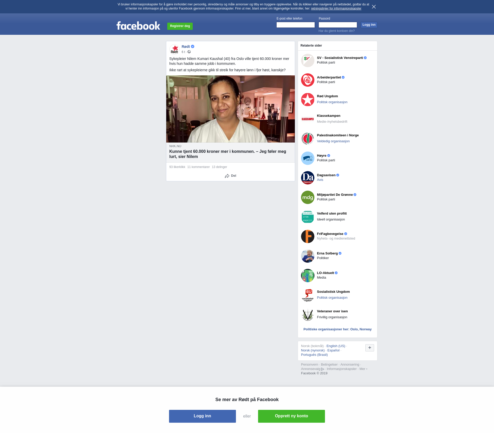Open Dagsavisen logo

[308, 178]
